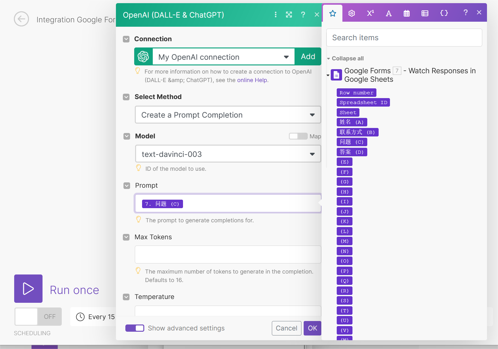
Task: Insert the 答案 (D) variable
Action: tap(352, 152)
